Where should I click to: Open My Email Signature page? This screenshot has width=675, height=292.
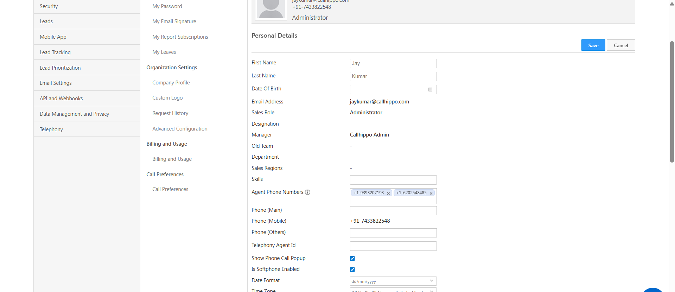click(174, 21)
